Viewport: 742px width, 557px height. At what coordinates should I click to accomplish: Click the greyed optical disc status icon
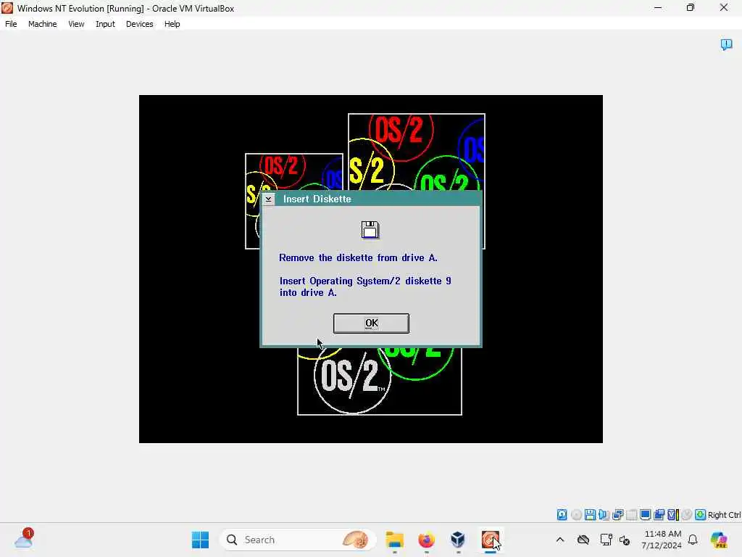[x=576, y=514]
